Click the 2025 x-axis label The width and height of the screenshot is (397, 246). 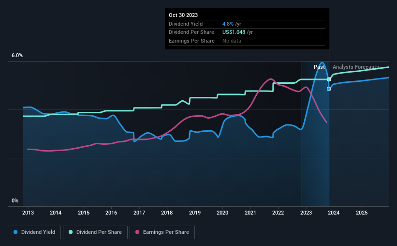click(x=362, y=213)
